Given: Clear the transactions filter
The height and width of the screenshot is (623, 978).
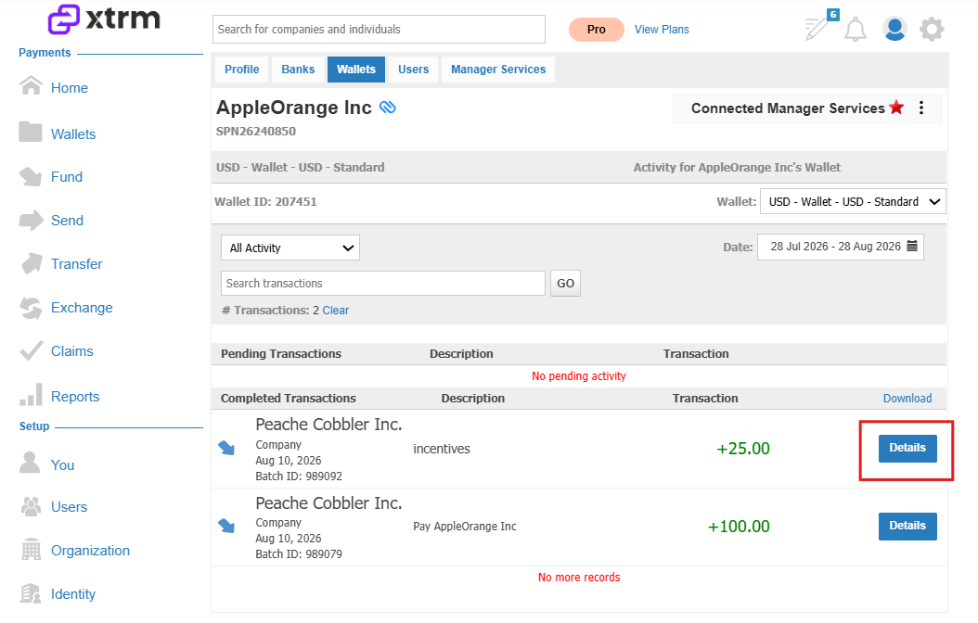Looking at the screenshot, I should point(336,311).
